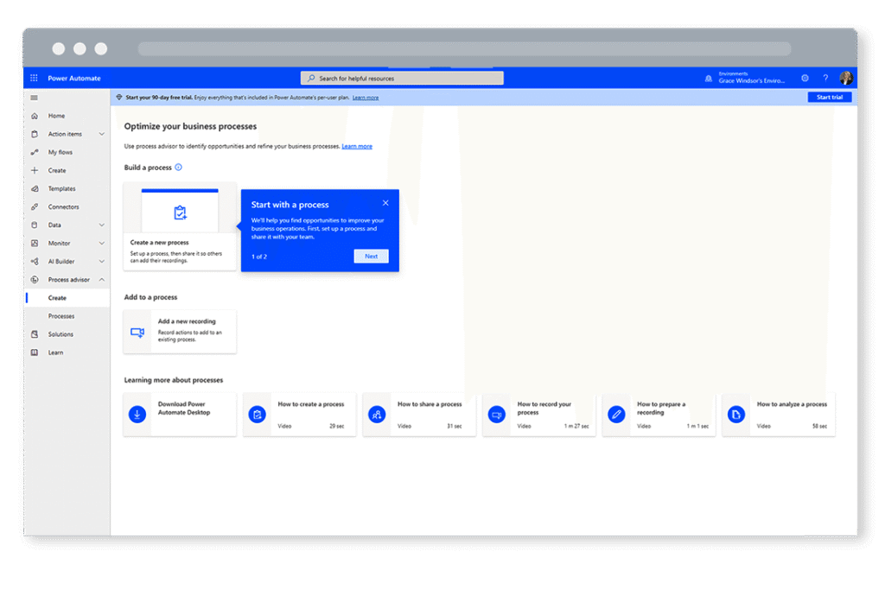885x615 pixels.
Task: Expand the Action items menu chevron
Action: (102, 134)
